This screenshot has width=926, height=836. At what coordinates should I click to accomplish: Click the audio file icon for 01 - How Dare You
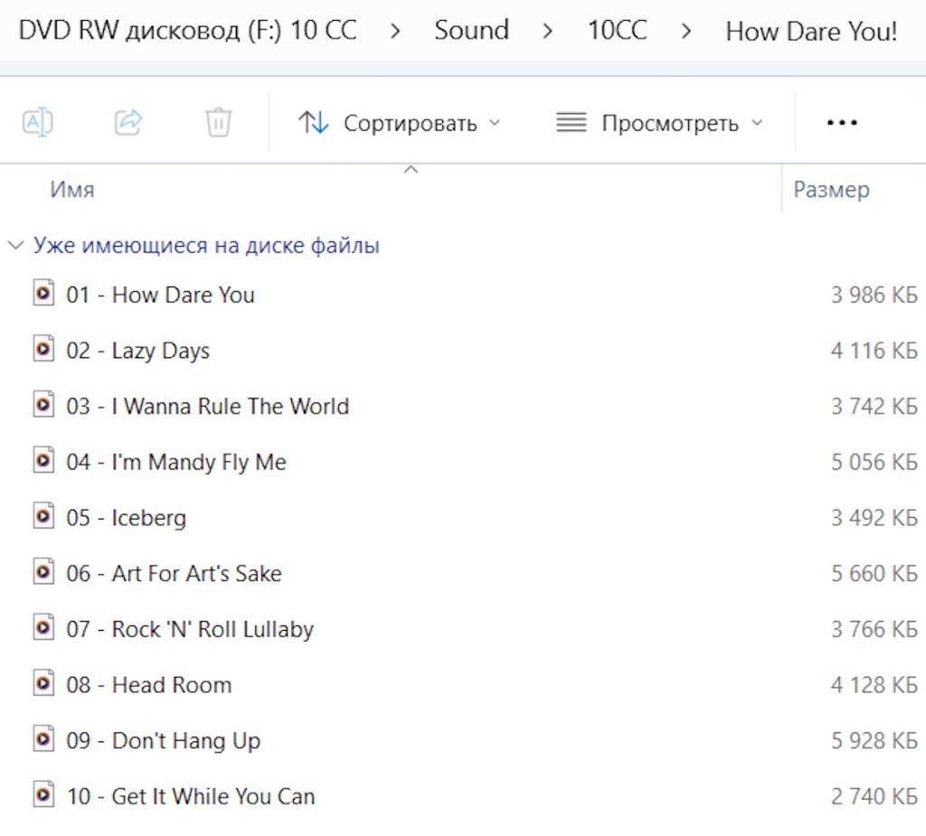[x=43, y=293]
